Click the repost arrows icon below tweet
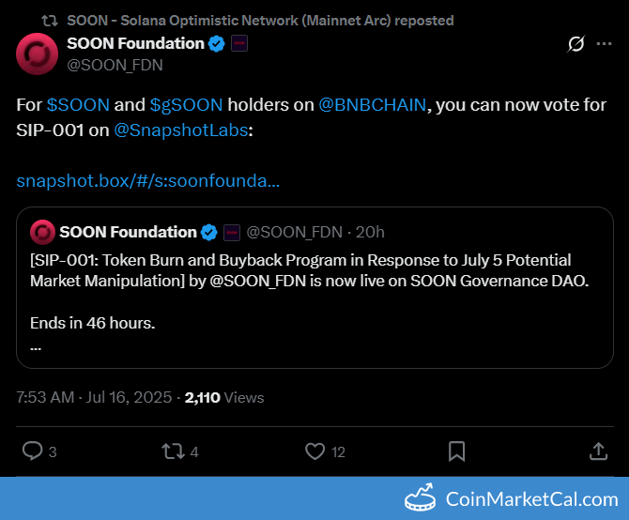The height and width of the screenshot is (520, 629). 173,451
